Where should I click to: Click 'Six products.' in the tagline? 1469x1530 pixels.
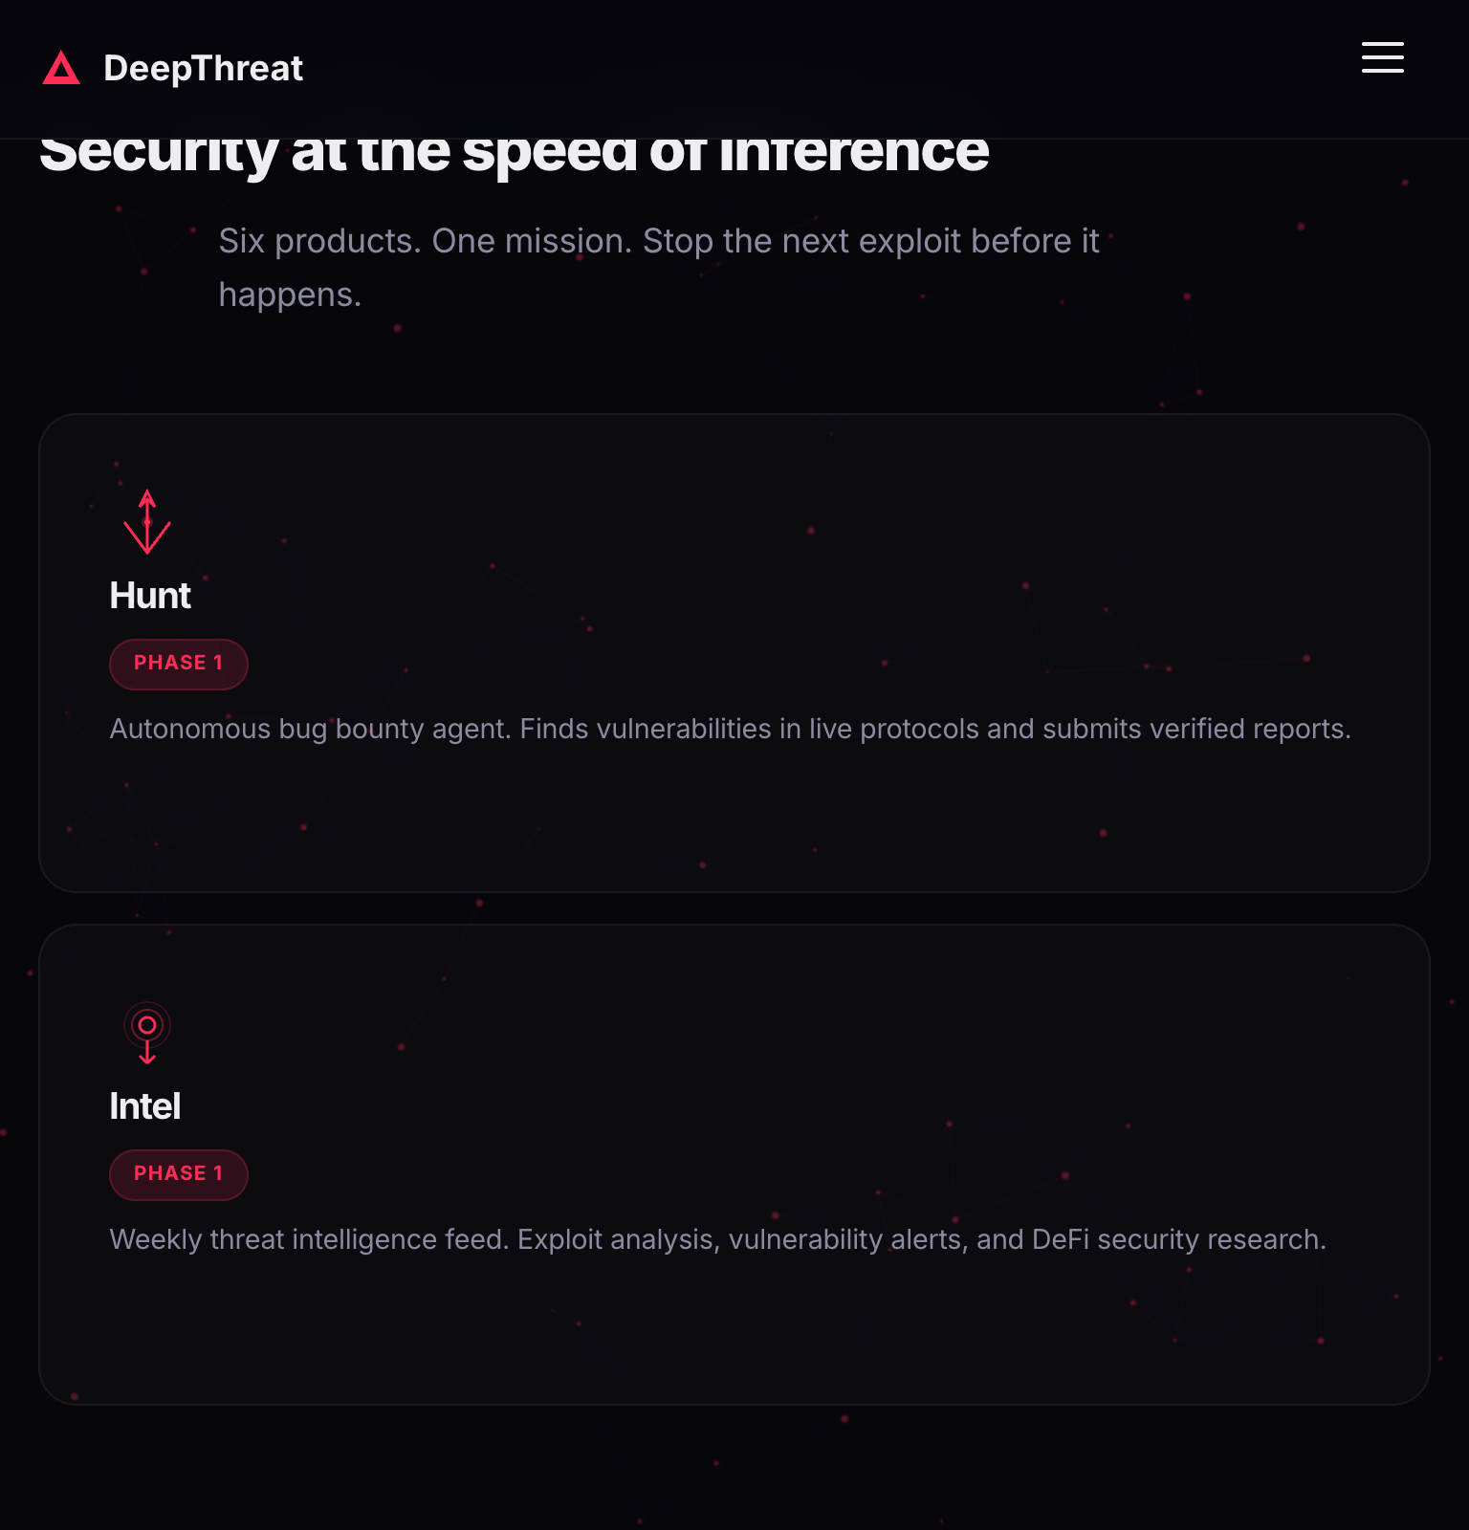coord(319,241)
